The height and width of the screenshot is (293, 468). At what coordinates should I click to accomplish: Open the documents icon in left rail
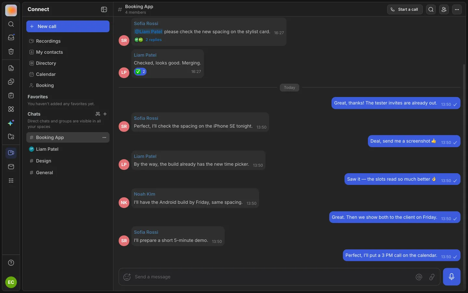(x=11, y=68)
